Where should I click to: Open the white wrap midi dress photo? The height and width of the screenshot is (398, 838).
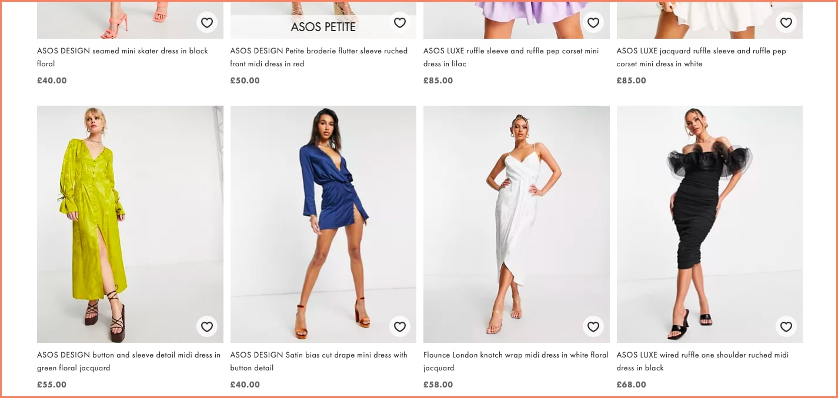tap(516, 223)
